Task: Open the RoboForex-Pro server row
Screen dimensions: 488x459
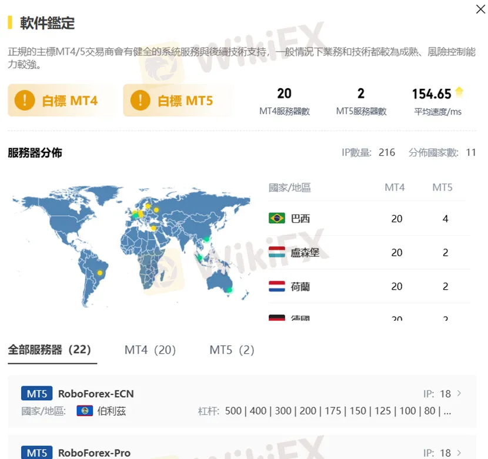Action: tap(242, 447)
